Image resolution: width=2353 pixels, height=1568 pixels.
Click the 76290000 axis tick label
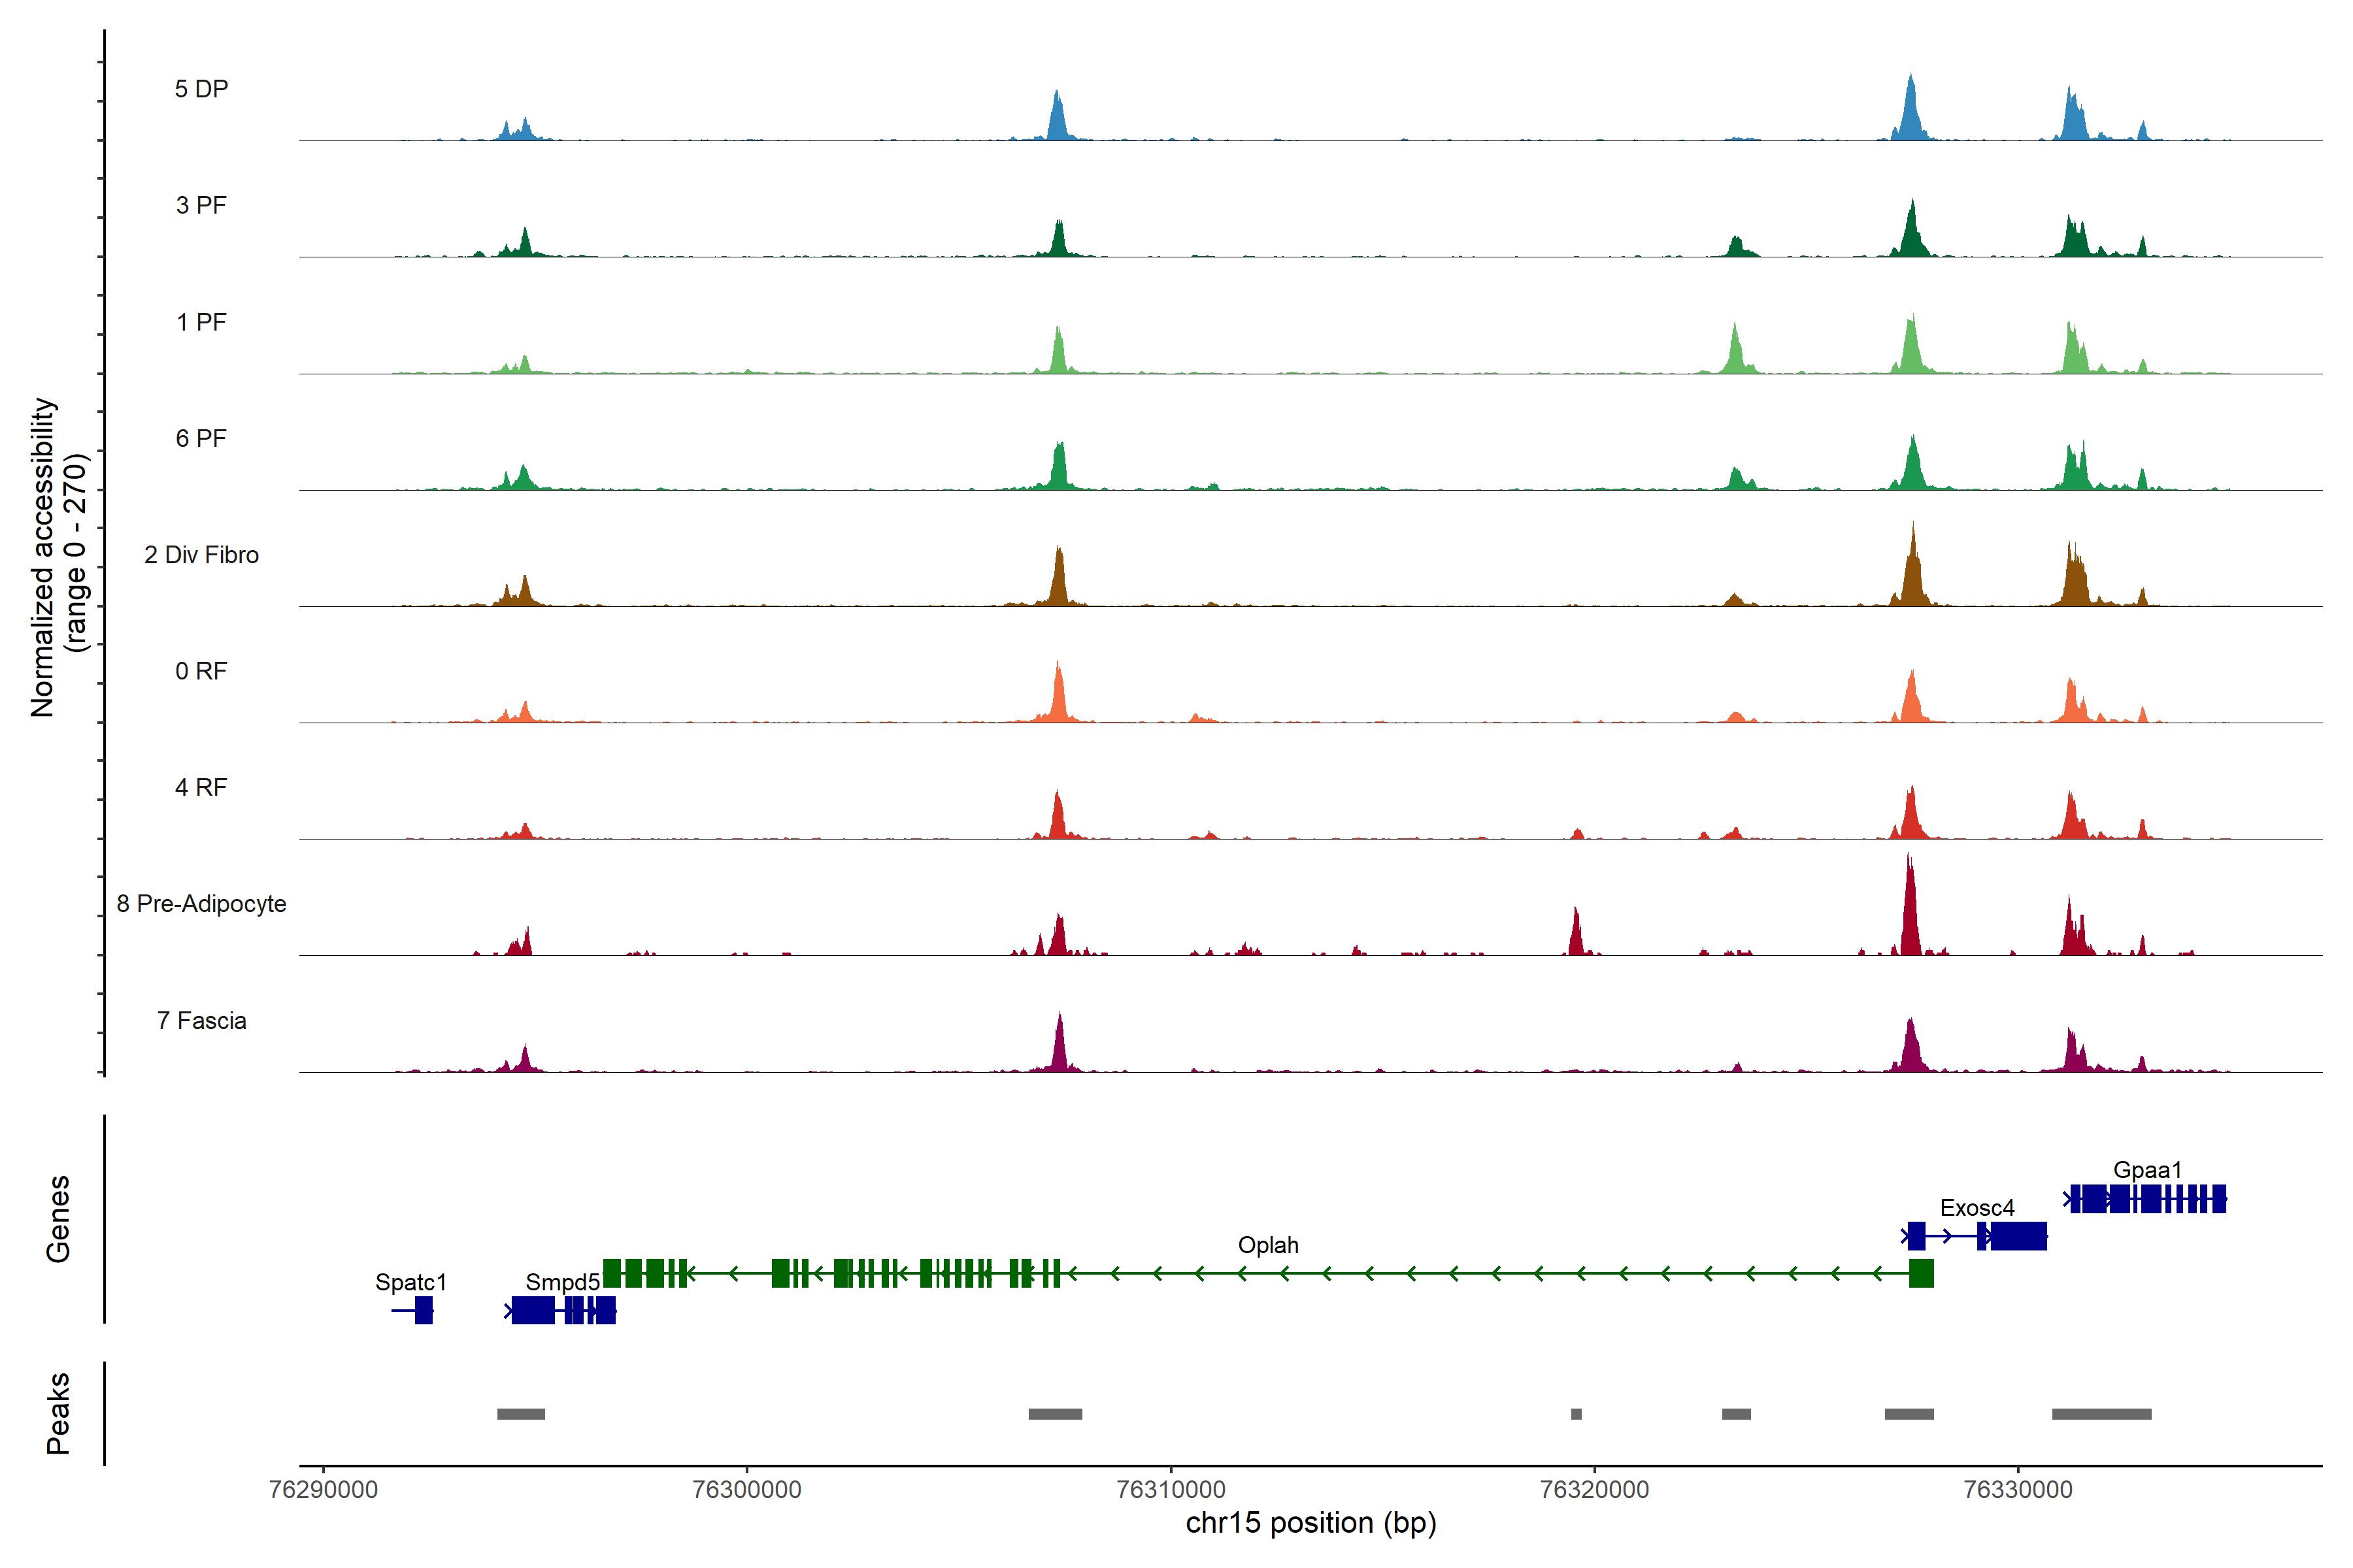coord(323,1490)
